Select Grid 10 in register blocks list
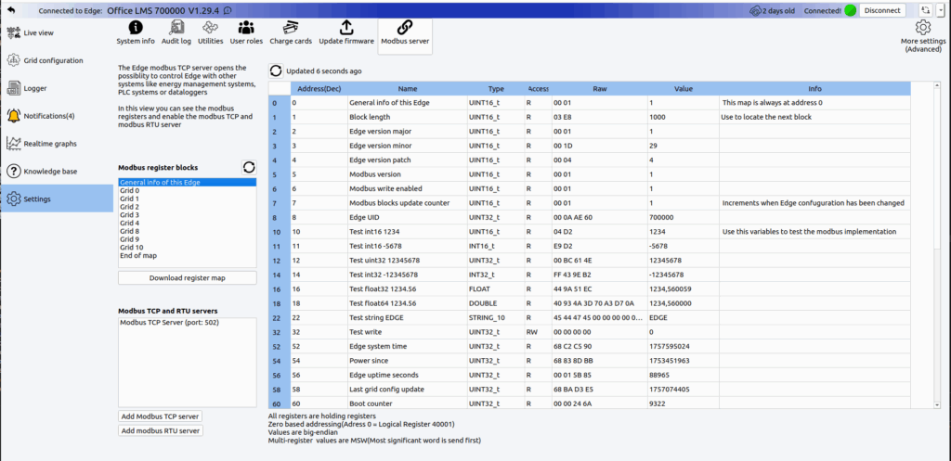 click(188, 247)
